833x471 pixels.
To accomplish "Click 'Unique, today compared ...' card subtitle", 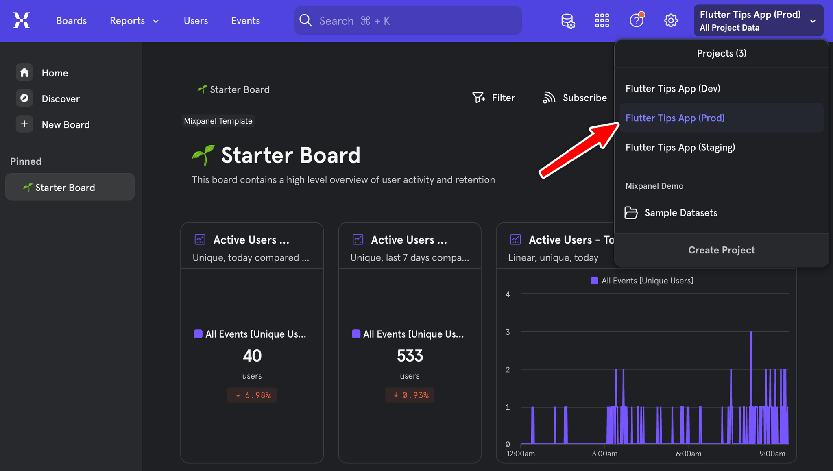I will point(251,257).
